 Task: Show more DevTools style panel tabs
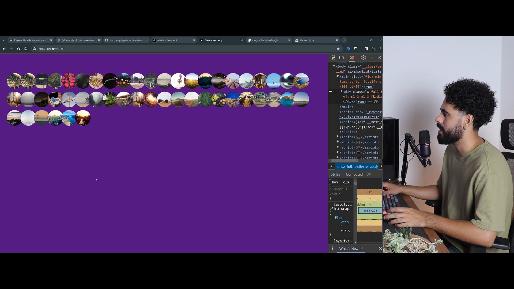[369, 174]
